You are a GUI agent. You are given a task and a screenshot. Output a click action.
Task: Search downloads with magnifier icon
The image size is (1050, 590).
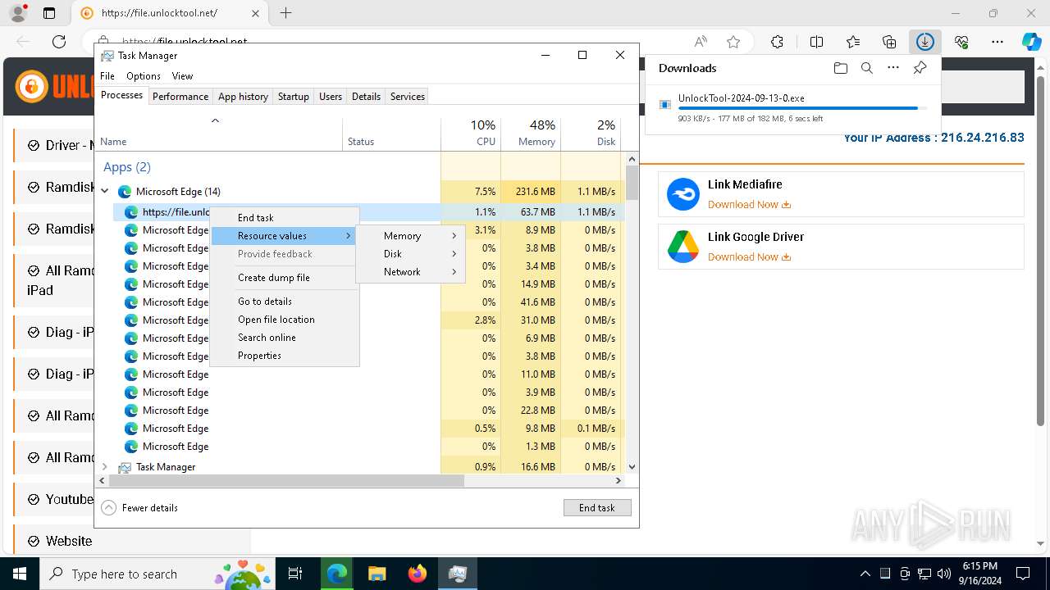866,68
